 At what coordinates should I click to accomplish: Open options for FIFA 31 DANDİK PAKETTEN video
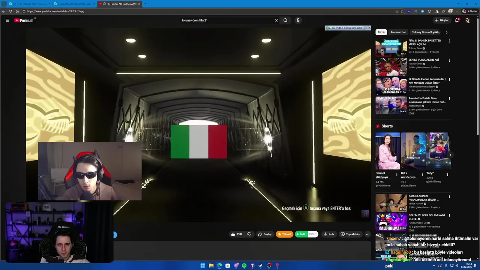coord(449,41)
